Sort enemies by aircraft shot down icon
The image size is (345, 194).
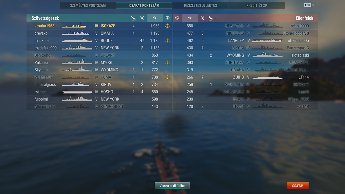[203, 18]
